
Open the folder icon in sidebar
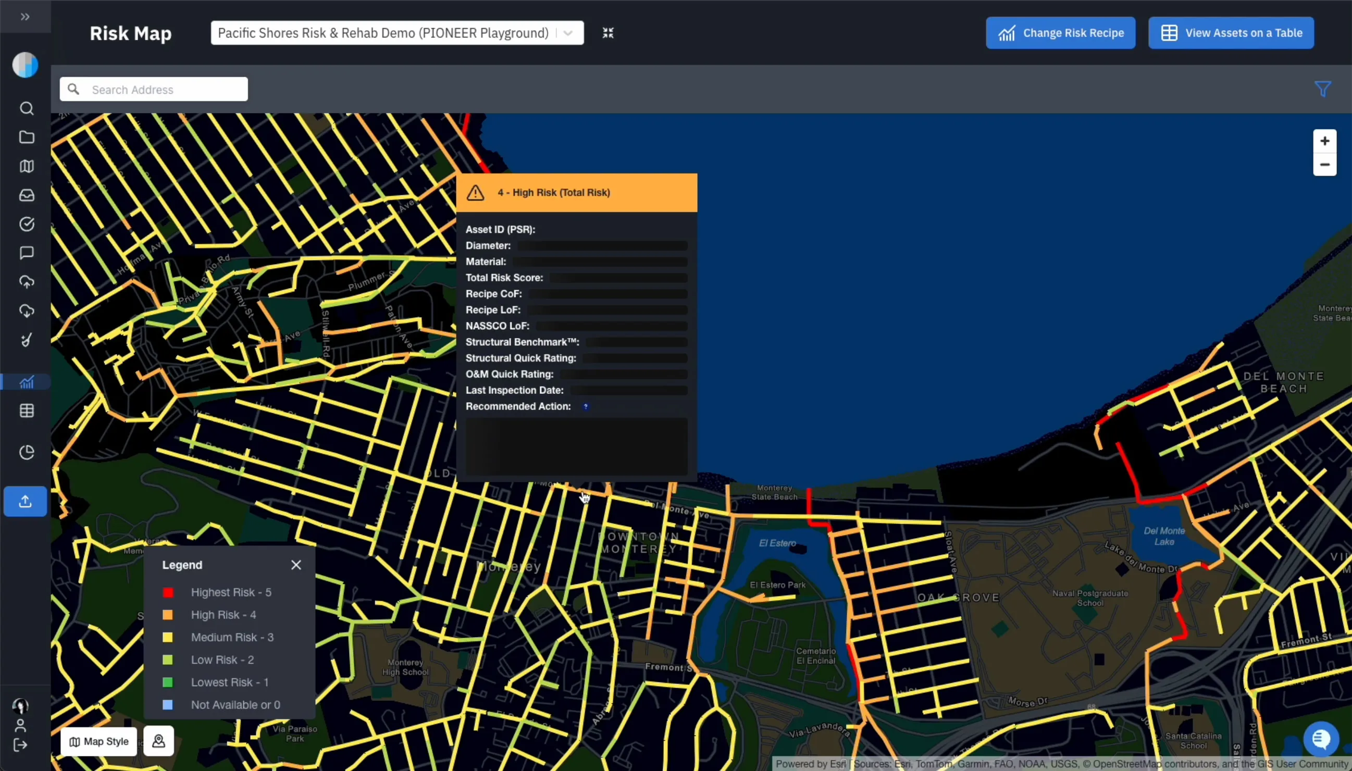pos(27,137)
